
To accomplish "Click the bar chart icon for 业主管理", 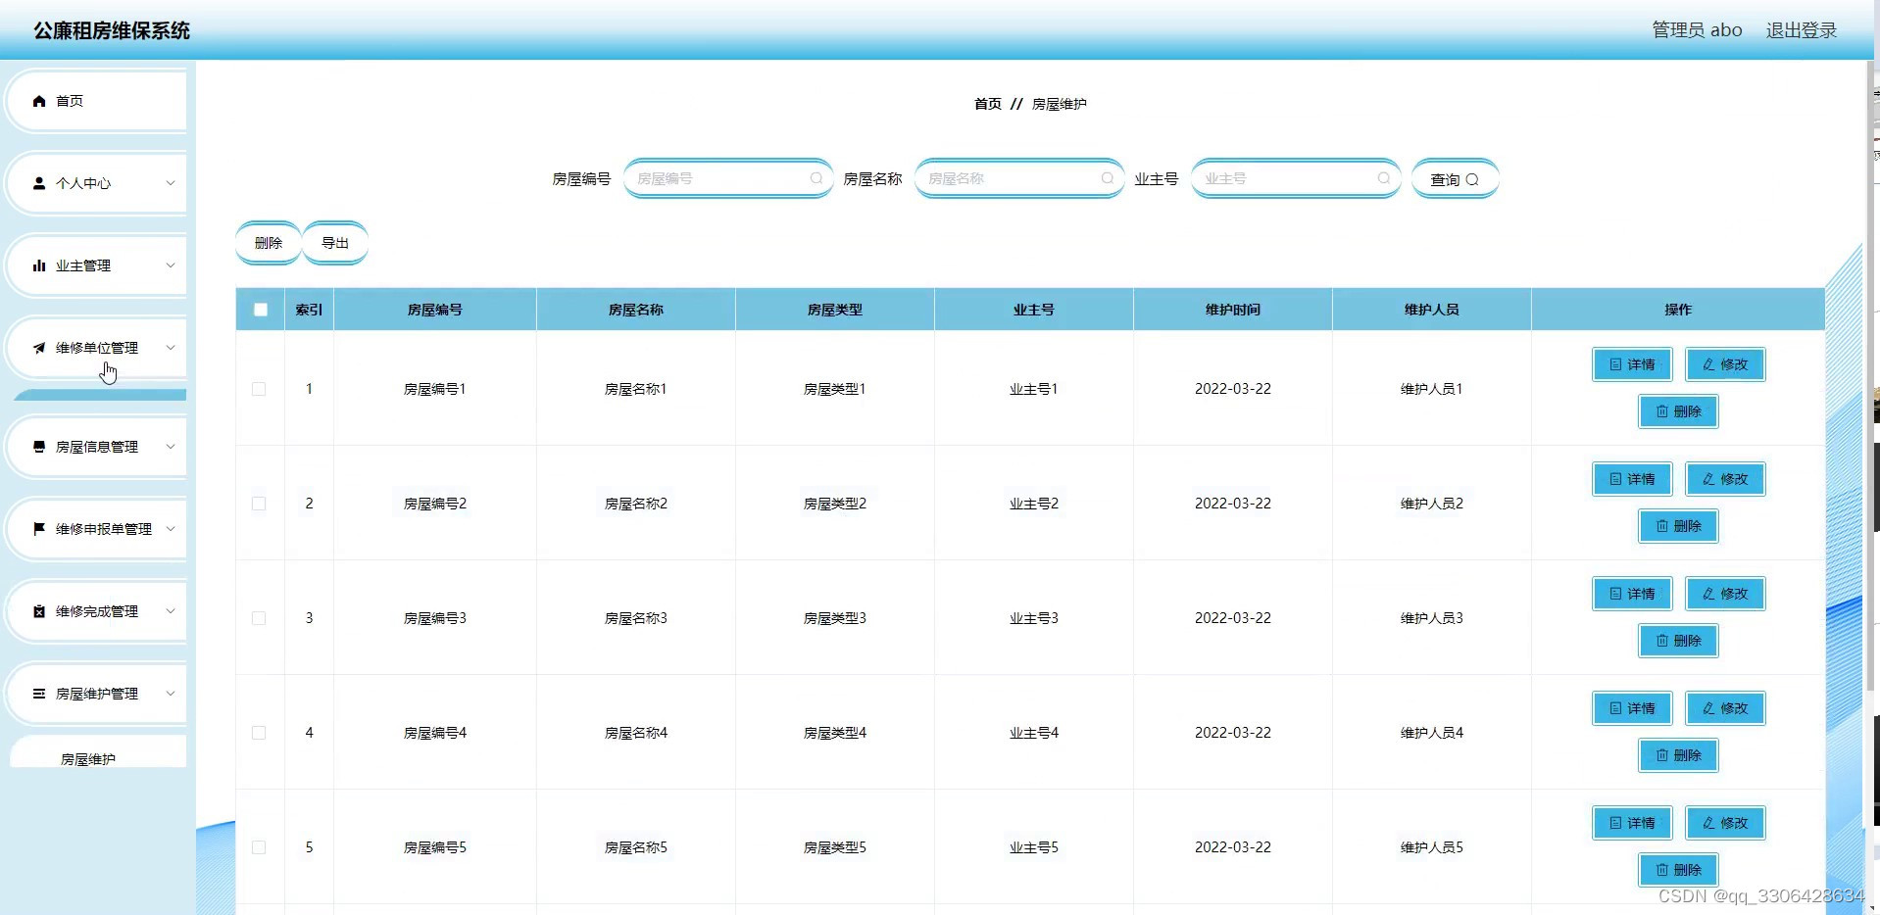I will point(39,265).
